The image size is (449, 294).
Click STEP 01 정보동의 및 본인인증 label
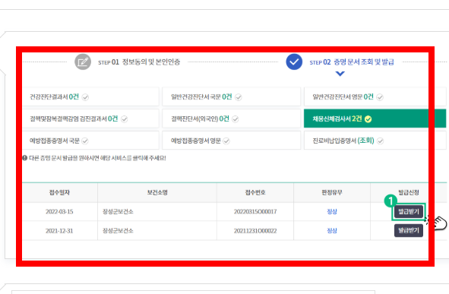tap(139, 62)
